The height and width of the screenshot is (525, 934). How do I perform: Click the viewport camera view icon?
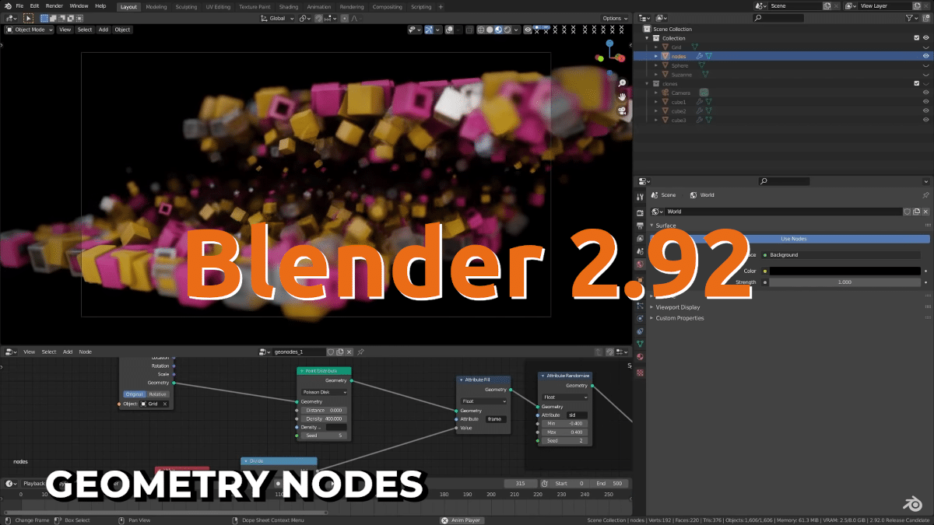point(623,110)
